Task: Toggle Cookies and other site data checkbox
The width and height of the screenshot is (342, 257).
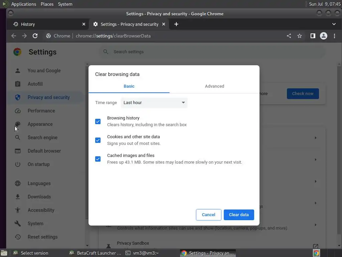Action: tap(98, 140)
